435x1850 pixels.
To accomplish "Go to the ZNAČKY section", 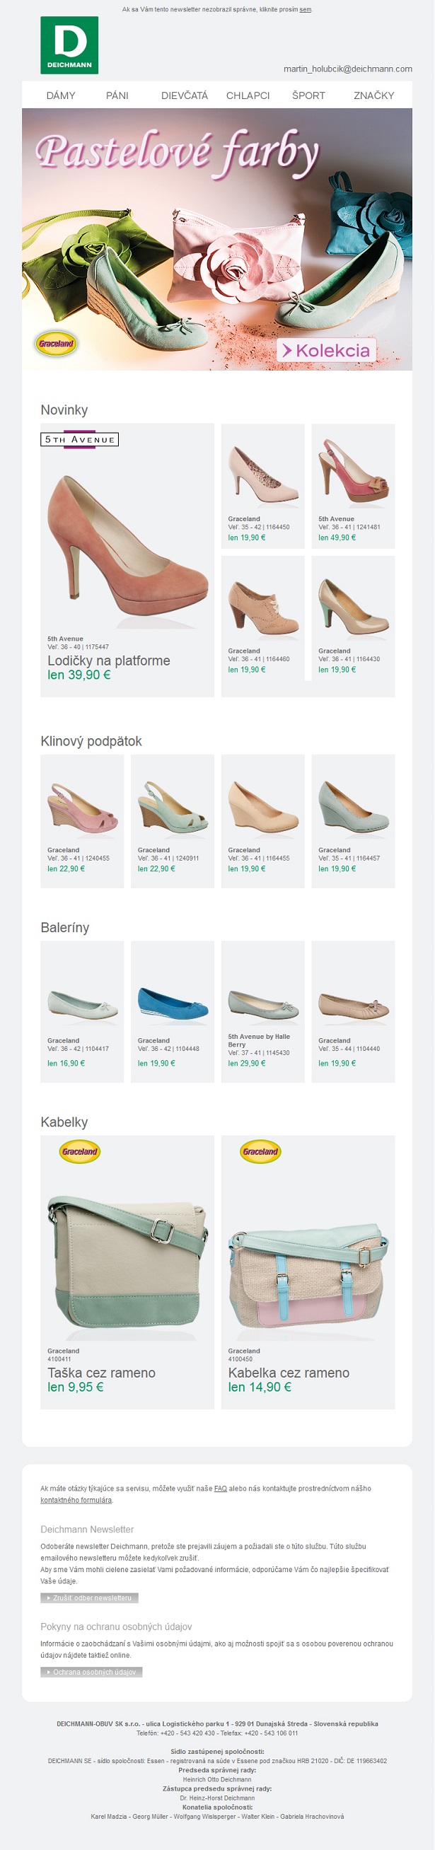I will point(374,95).
